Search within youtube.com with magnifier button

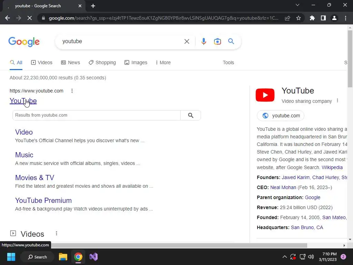pos(191,115)
